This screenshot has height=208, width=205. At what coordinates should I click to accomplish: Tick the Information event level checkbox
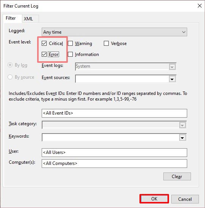(x=70, y=54)
